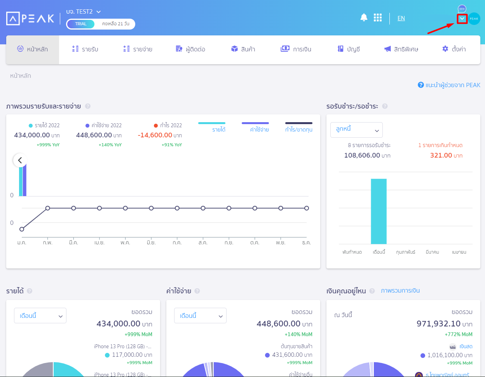Click the PEAK logo in header
The image size is (485, 377).
[30, 18]
